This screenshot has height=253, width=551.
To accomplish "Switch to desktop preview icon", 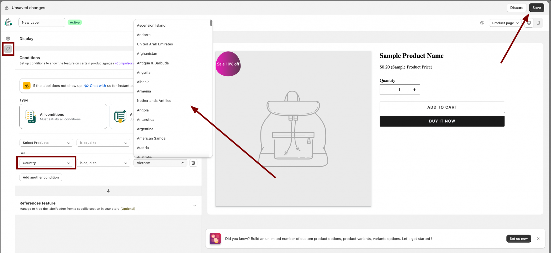I will coord(529,23).
